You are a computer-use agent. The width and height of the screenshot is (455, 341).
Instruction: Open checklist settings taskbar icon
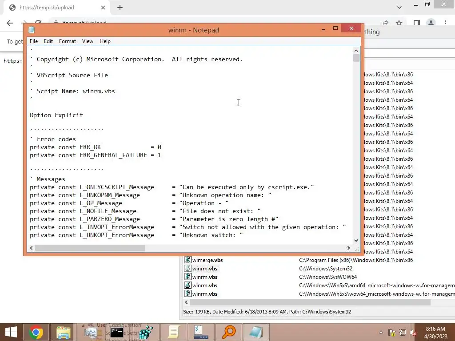pos(201,332)
